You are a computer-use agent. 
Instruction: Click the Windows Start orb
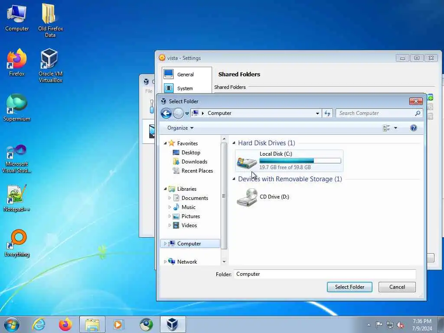click(12, 324)
